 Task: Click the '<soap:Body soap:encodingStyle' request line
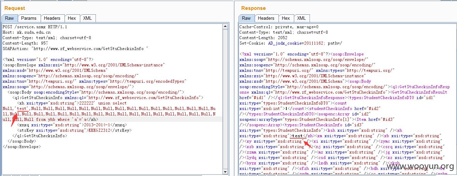[x=96, y=92]
